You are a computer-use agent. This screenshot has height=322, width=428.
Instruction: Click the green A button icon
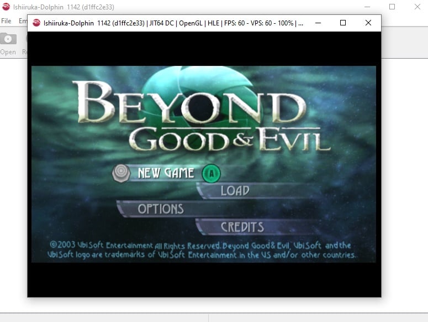click(x=212, y=173)
